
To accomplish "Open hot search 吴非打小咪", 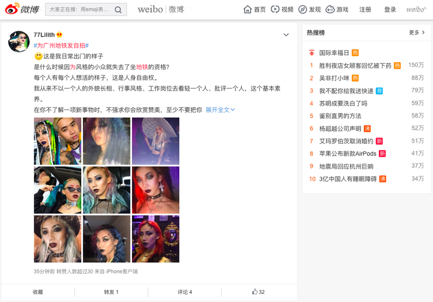I will point(334,78).
